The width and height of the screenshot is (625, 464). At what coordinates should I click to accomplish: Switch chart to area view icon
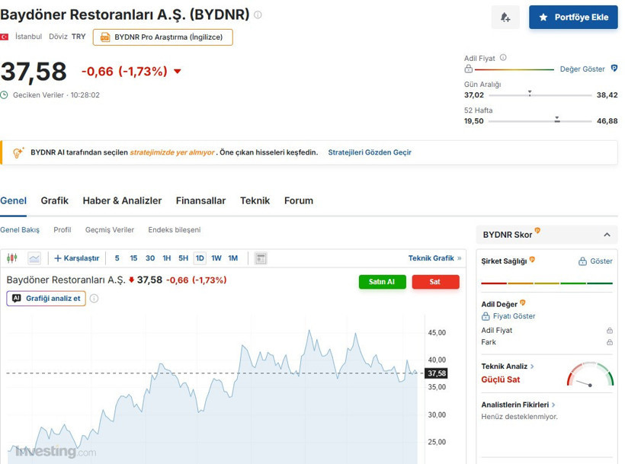pos(34,258)
